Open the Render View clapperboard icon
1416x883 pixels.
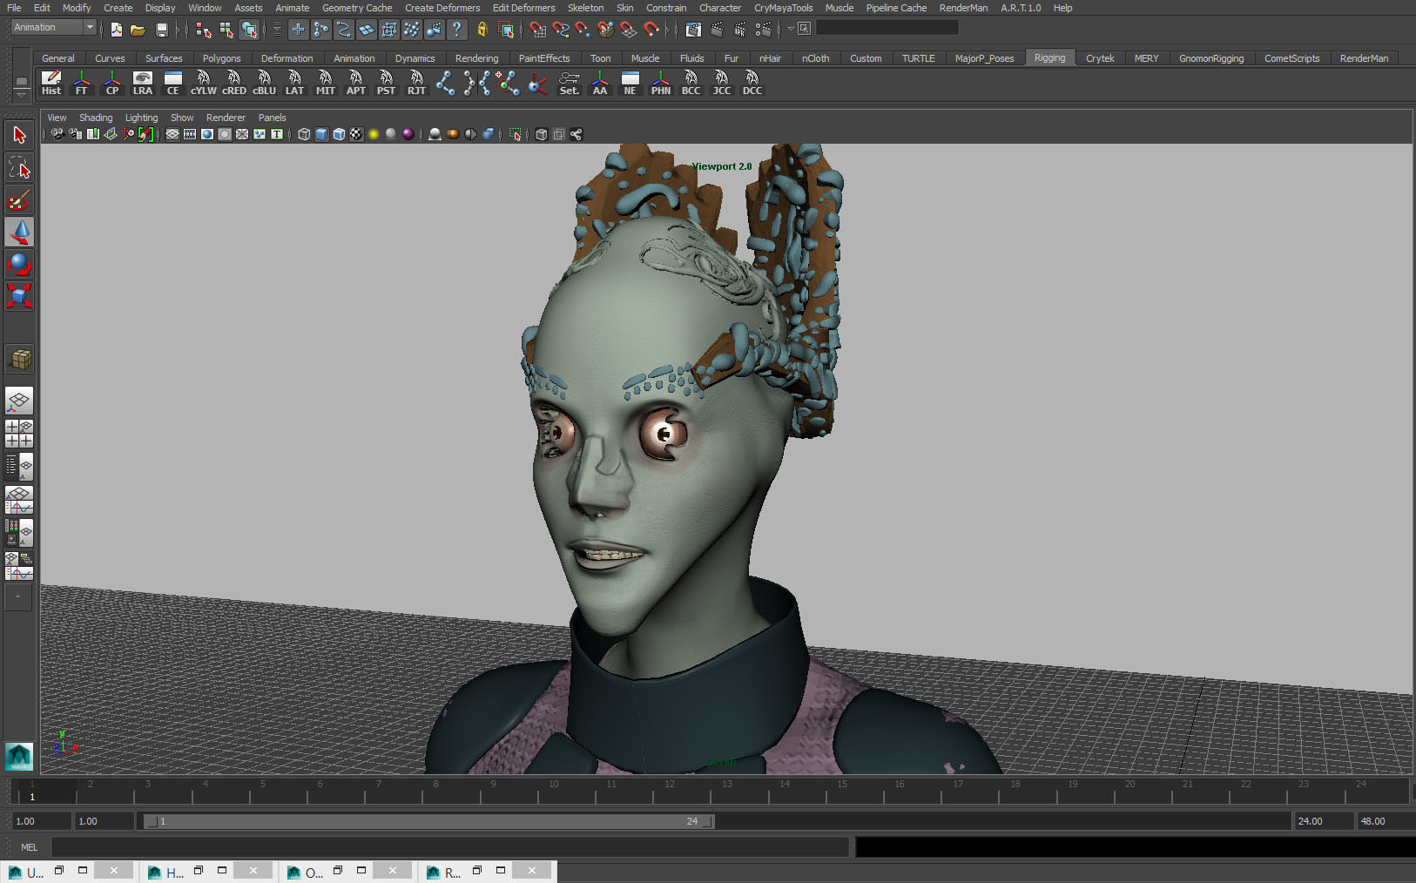(693, 30)
